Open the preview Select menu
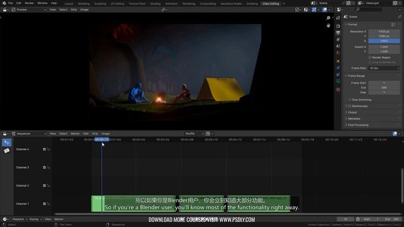Screen dimensions: 404x227 63,9
